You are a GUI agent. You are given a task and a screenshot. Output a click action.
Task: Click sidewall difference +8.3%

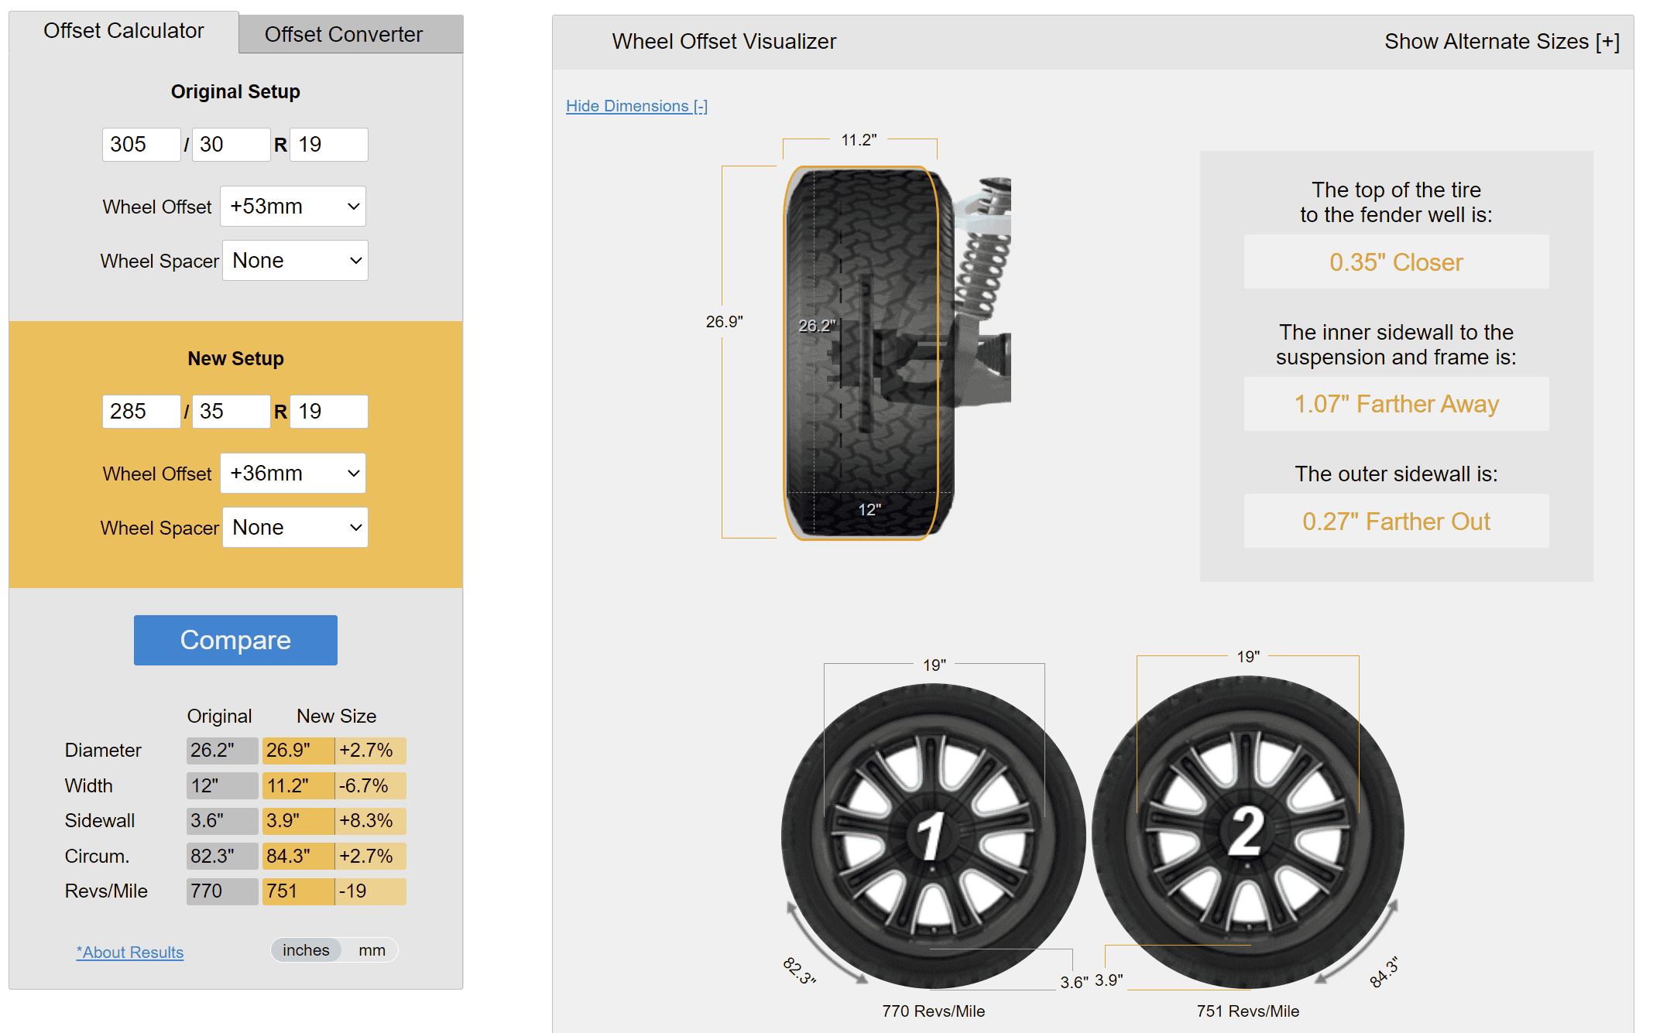point(371,821)
